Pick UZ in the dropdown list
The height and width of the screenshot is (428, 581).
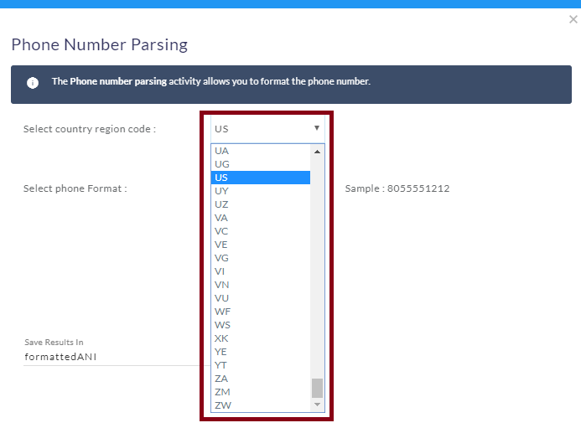pyautogui.click(x=261, y=204)
